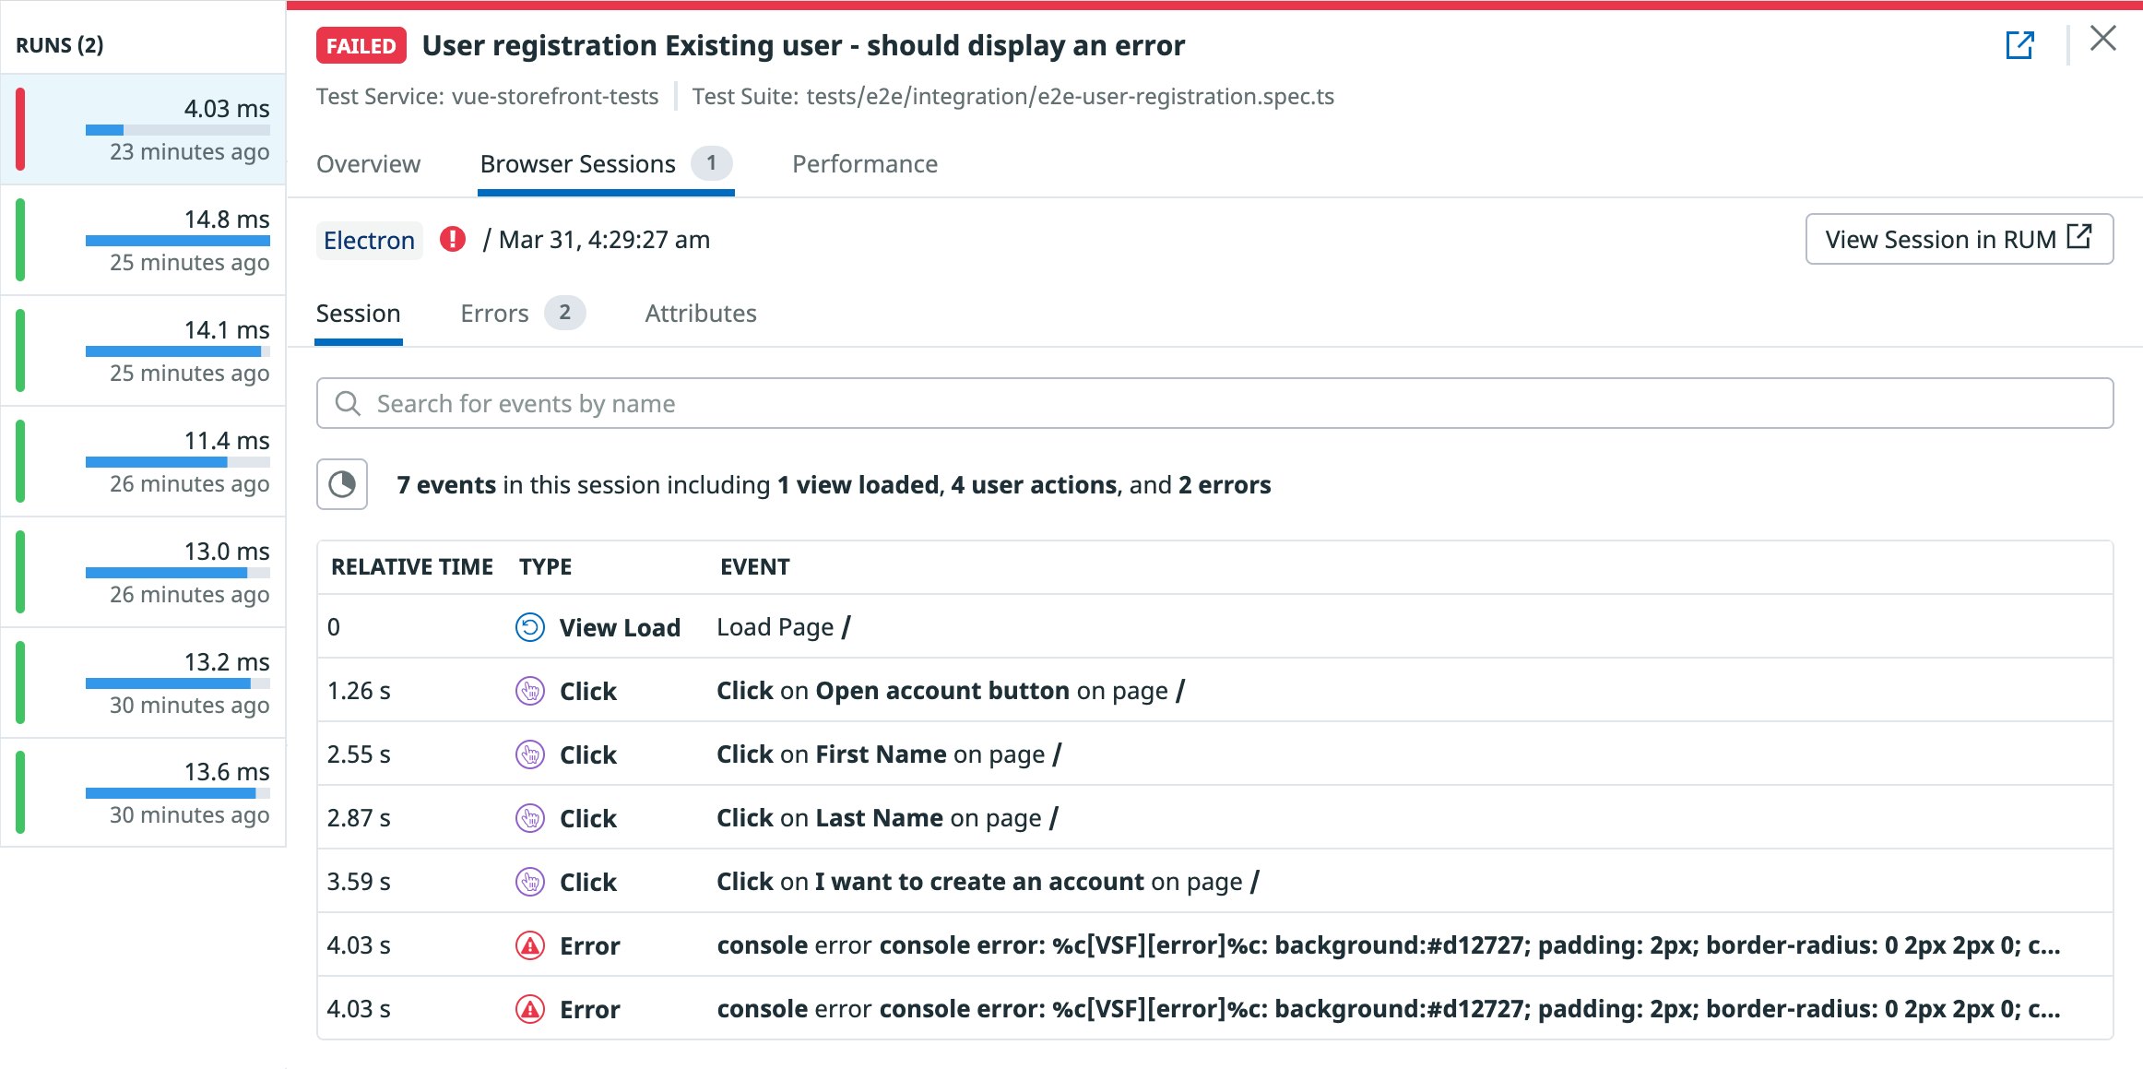
Task: Click the View Load replay icon
Action: pyautogui.click(x=529, y=626)
